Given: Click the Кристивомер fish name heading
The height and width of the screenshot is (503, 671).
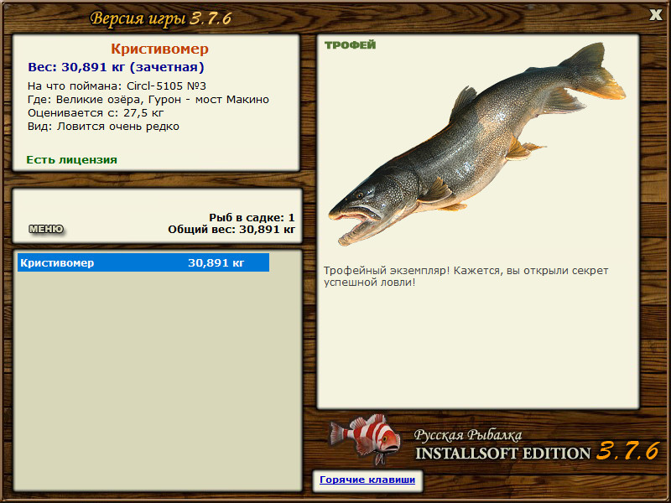Looking at the screenshot, I should [159, 49].
